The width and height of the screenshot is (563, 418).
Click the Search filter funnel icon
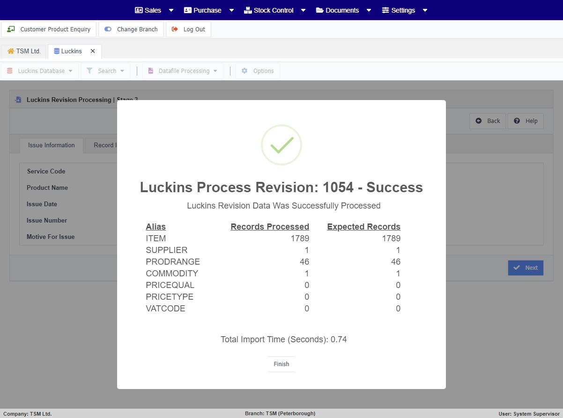89,71
